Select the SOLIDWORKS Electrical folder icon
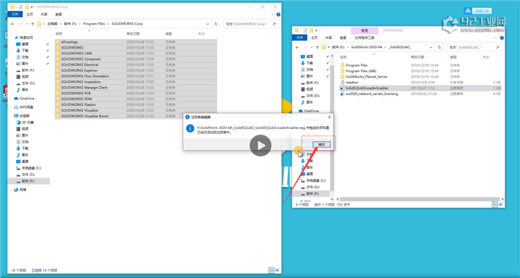 coord(58,64)
